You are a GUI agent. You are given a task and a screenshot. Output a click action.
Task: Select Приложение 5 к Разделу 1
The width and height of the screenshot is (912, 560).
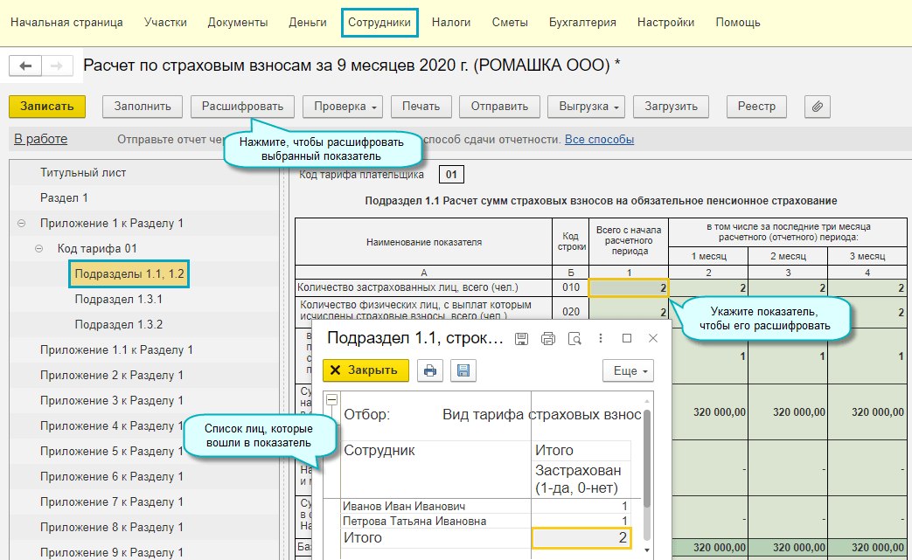tap(112, 452)
